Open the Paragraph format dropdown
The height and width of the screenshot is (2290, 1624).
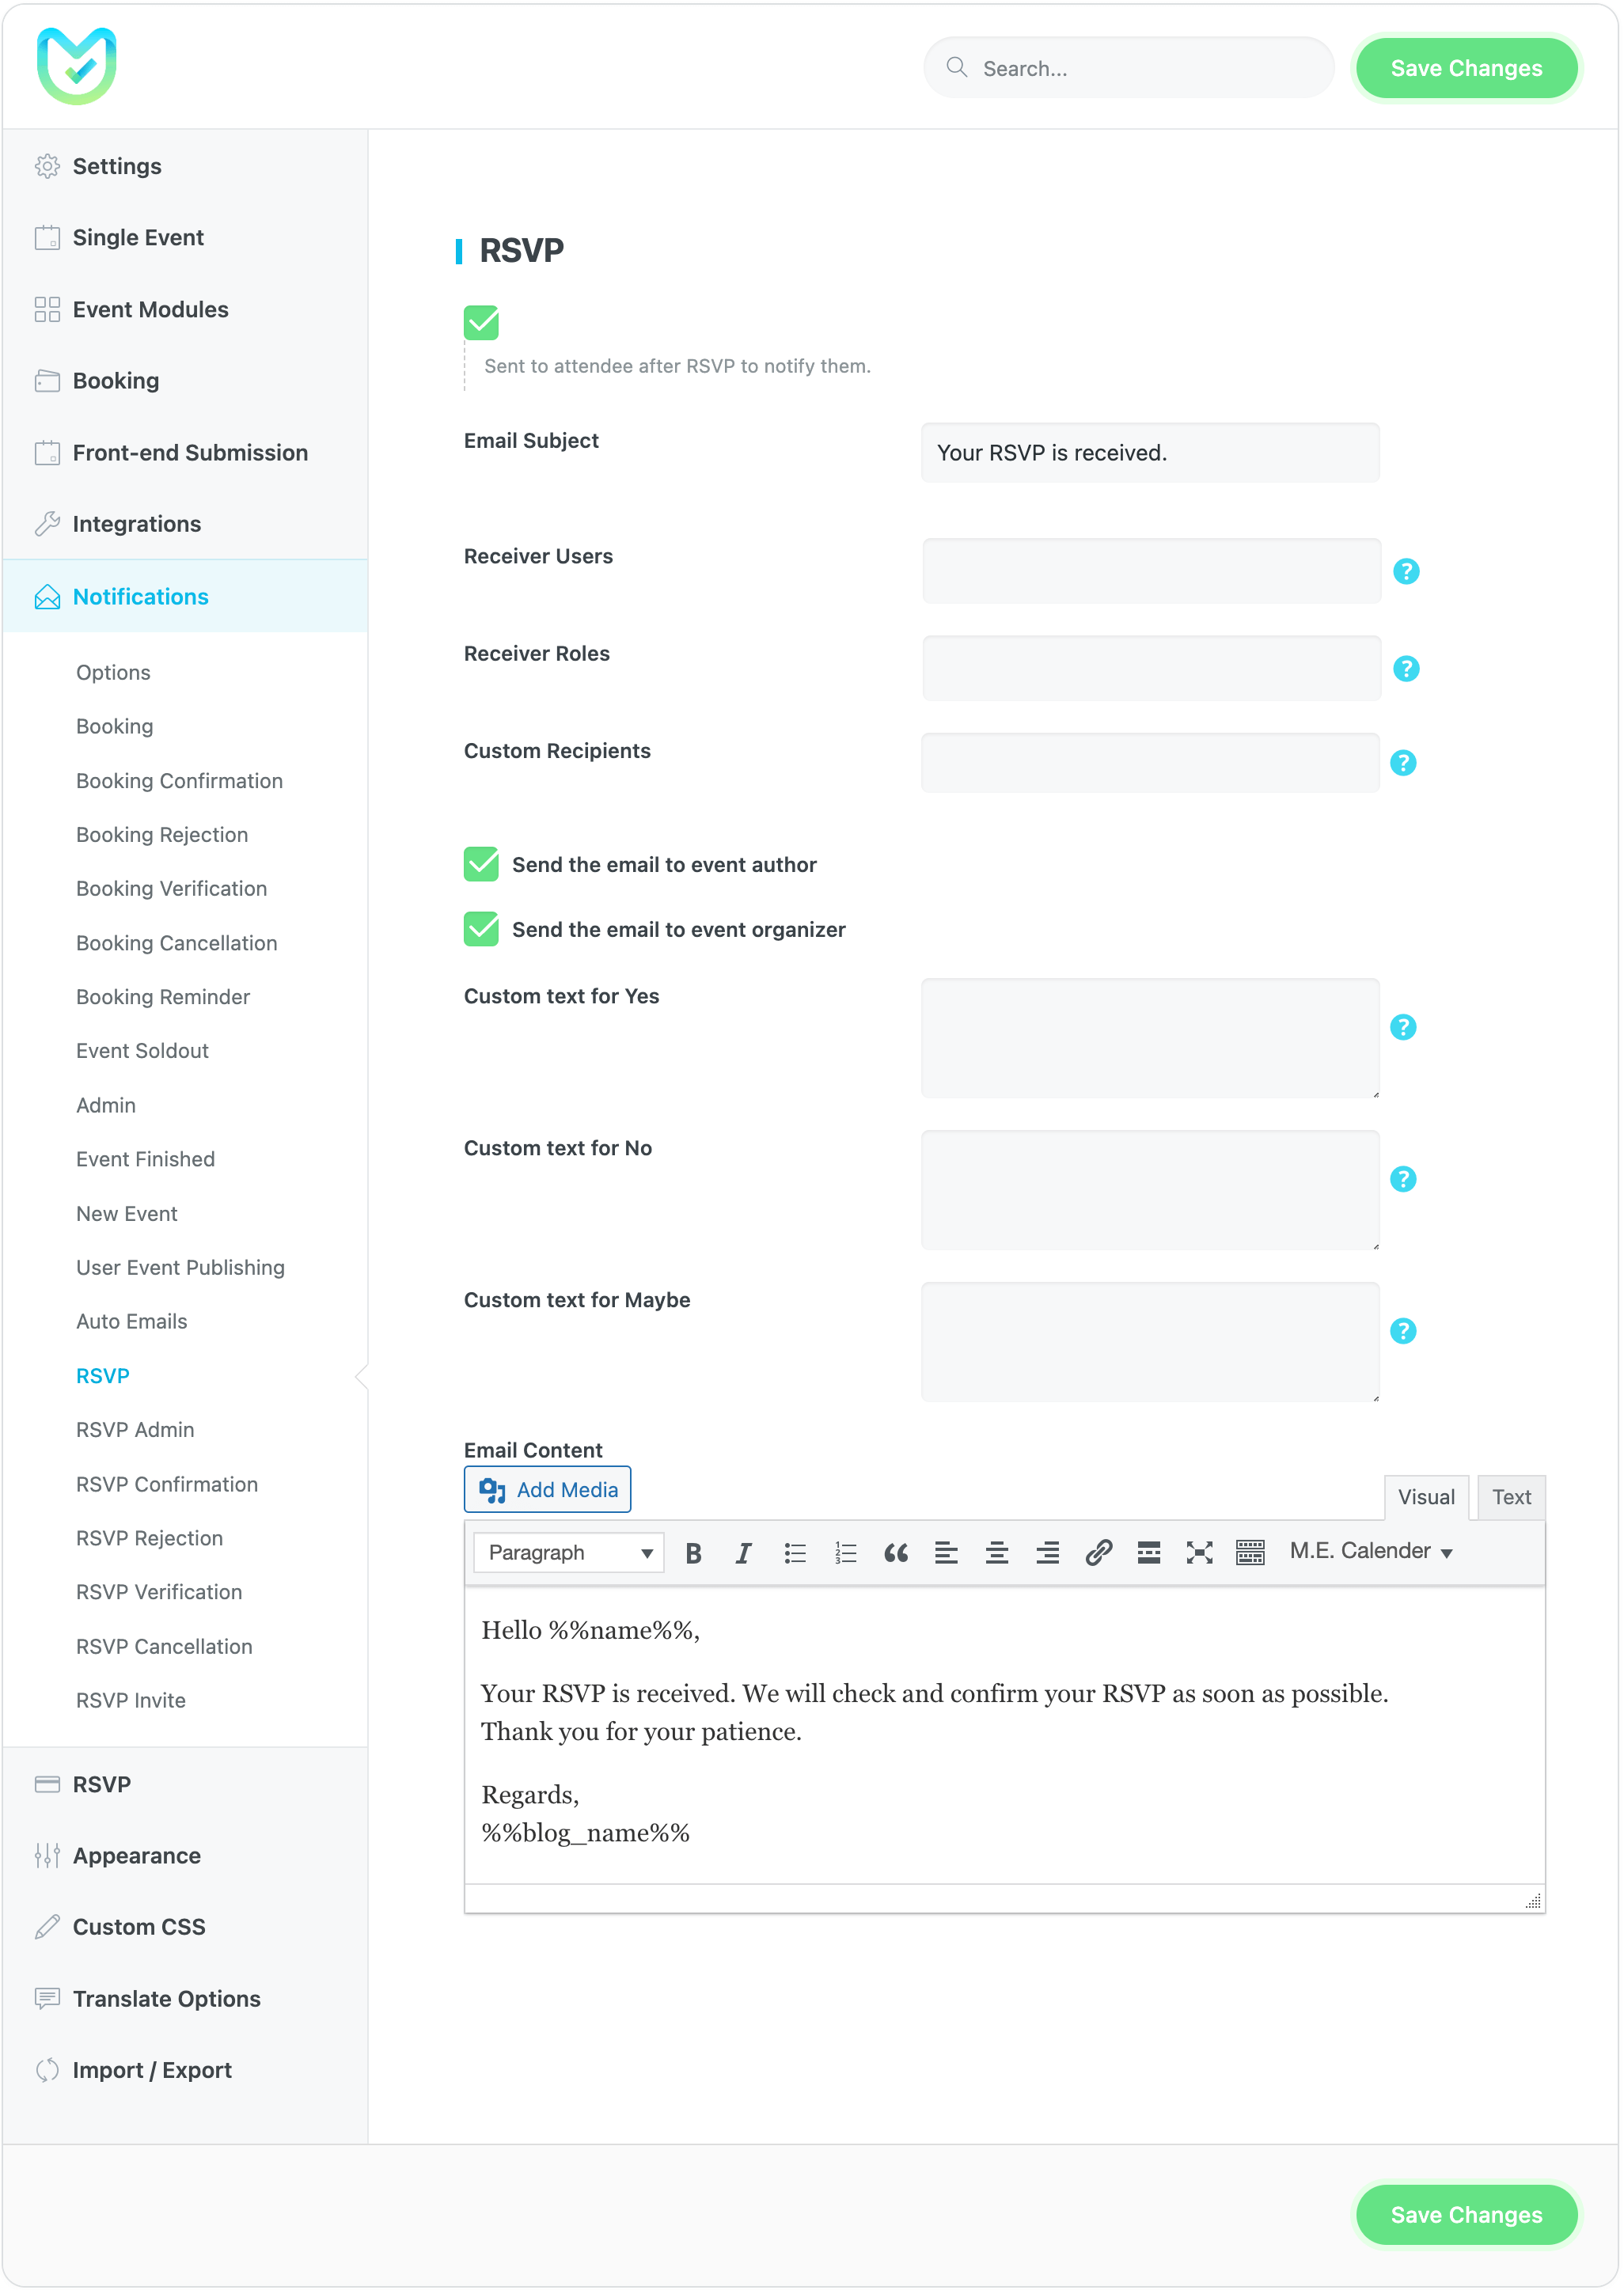tap(568, 1553)
